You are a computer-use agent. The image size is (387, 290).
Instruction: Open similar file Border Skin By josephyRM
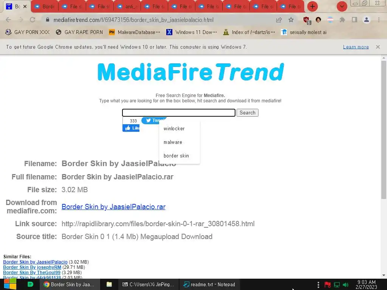32,267
